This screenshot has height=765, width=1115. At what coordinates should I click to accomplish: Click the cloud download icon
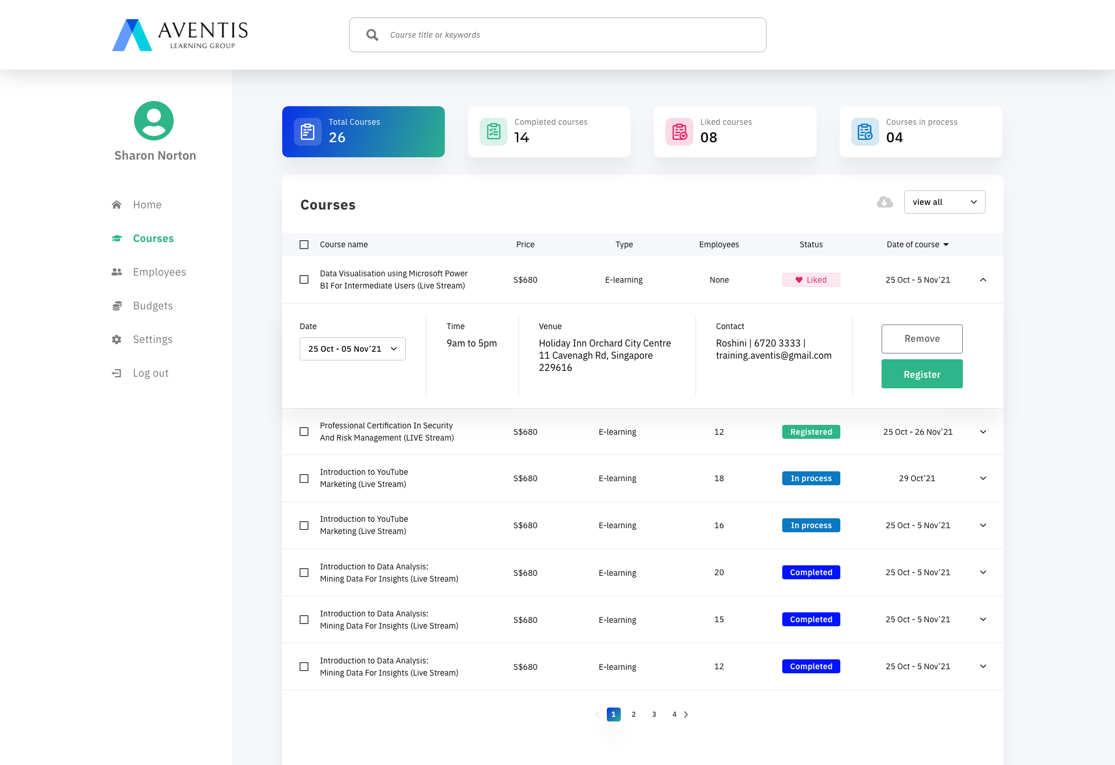click(885, 202)
